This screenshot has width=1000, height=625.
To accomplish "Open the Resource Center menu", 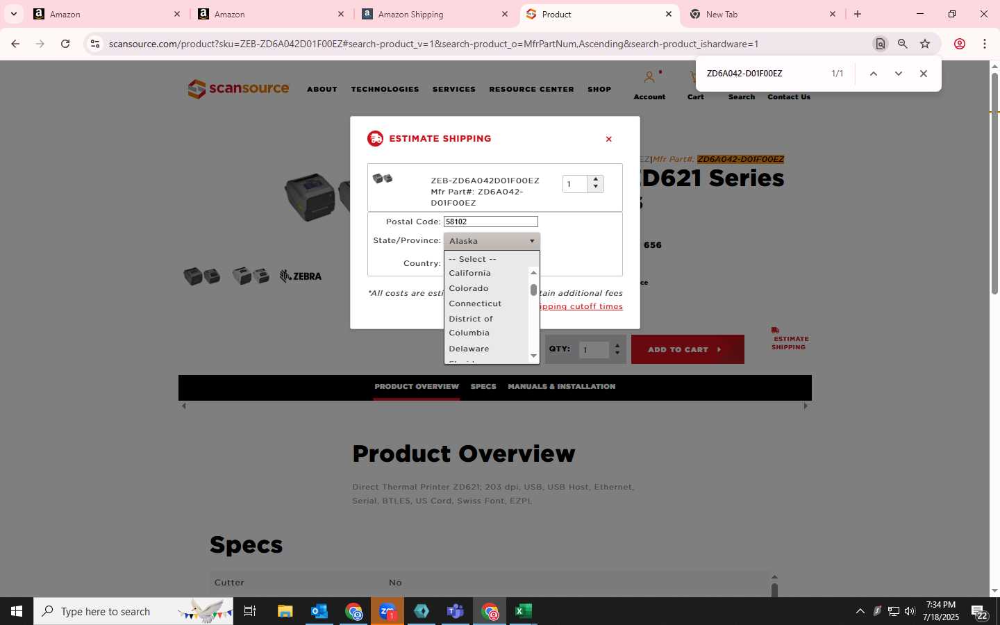I will pyautogui.click(x=531, y=89).
